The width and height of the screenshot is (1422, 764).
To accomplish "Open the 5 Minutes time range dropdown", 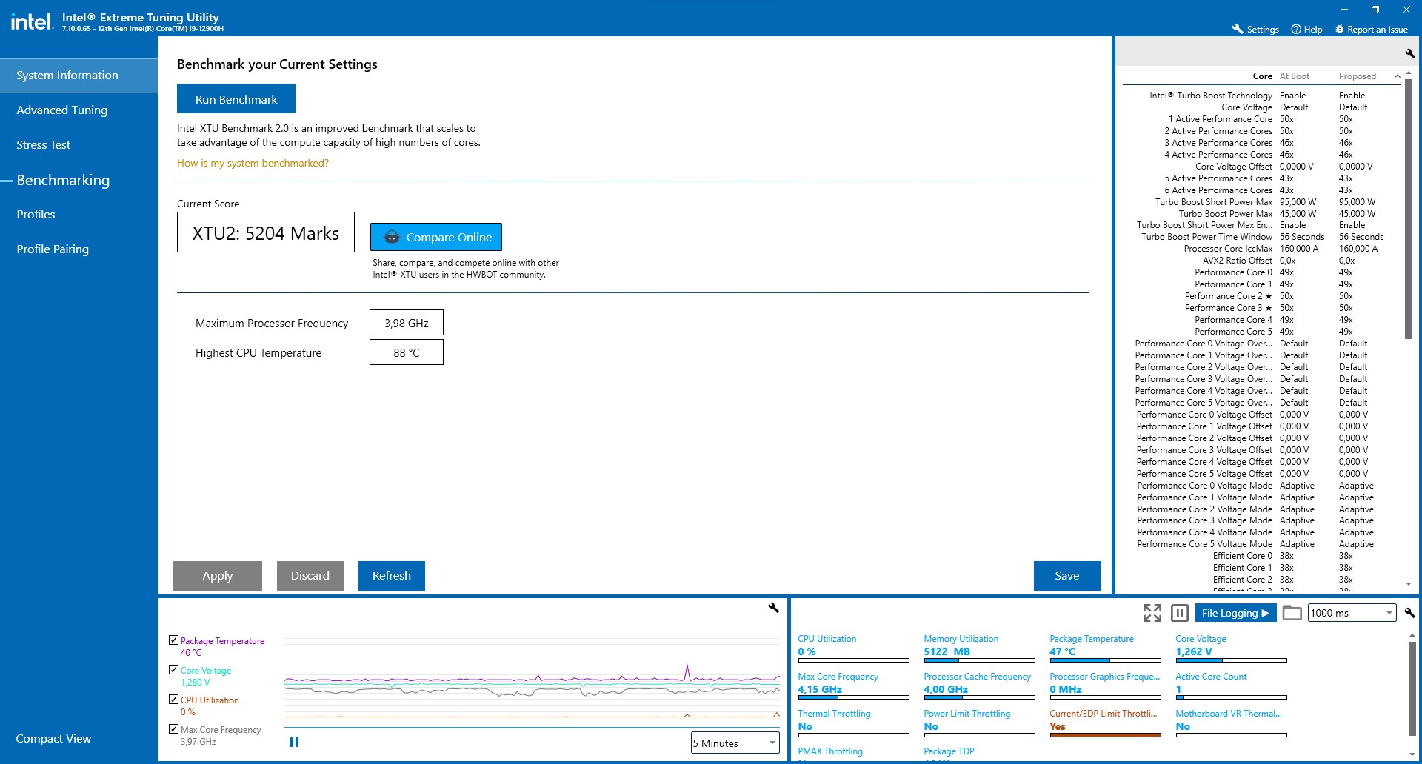I will point(735,743).
